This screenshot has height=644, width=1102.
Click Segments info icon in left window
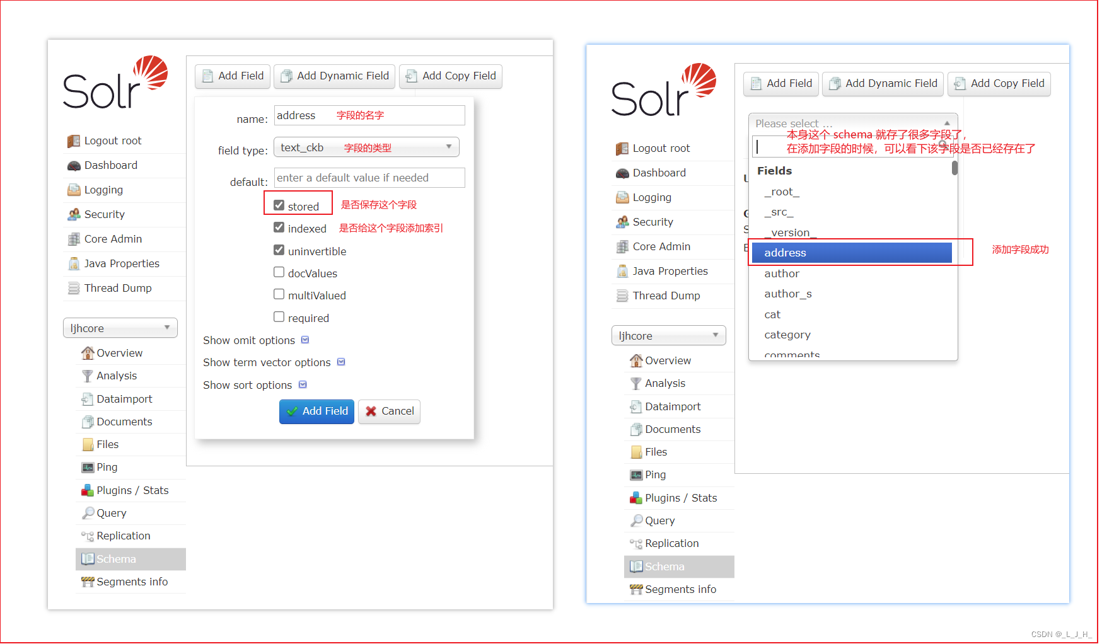click(x=88, y=582)
